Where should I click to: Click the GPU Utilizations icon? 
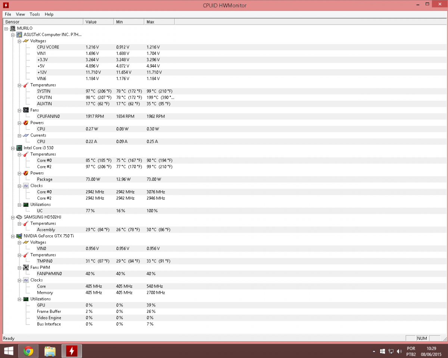(x=26, y=299)
